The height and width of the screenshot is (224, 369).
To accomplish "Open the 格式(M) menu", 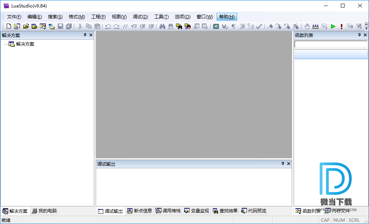I will pyautogui.click(x=77, y=17).
